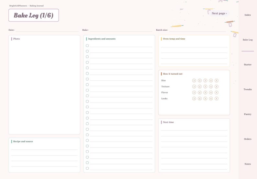Rate Rise as 5
This screenshot has height=179, width=257.
[217, 81]
